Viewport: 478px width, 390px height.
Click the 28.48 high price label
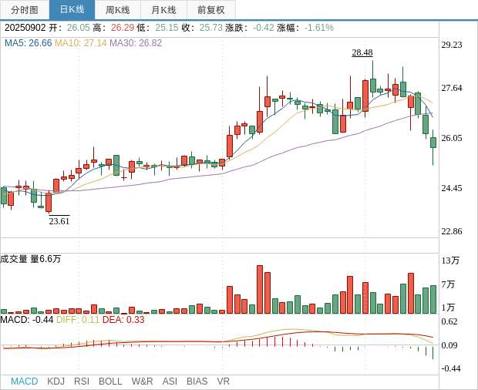(x=362, y=52)
